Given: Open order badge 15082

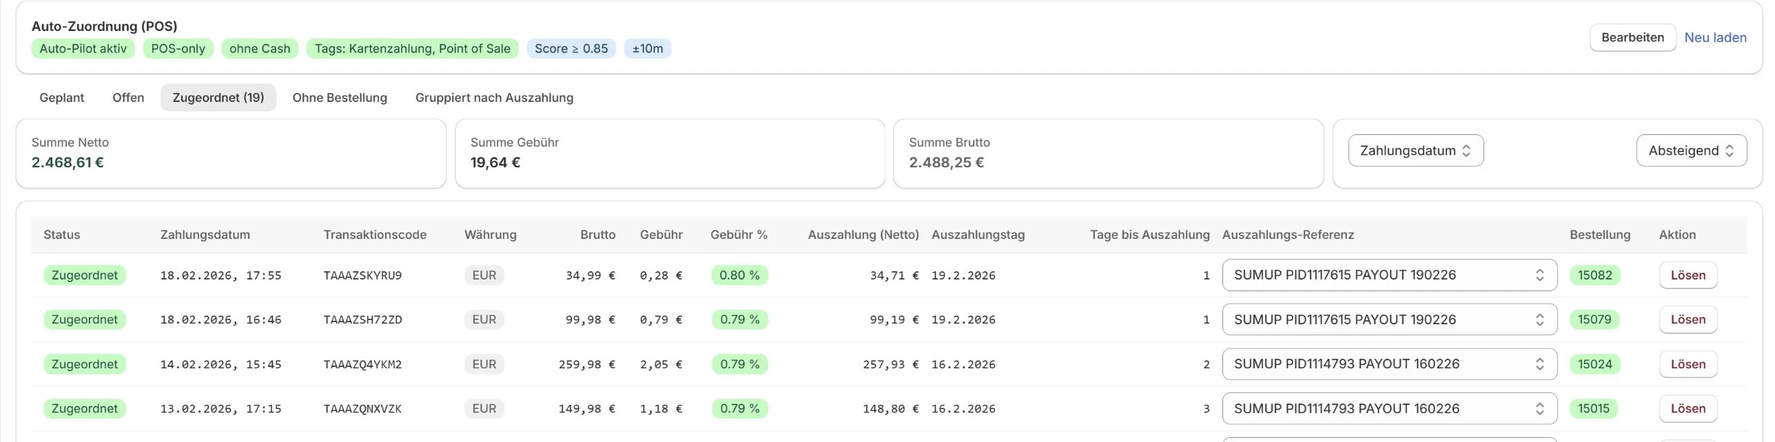Looking at the screenshot, I should pos(1595,275).
